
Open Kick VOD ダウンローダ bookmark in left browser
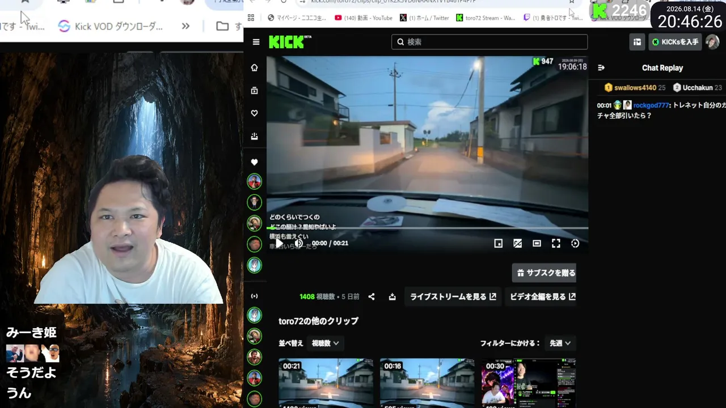click(x=111, y=26)
